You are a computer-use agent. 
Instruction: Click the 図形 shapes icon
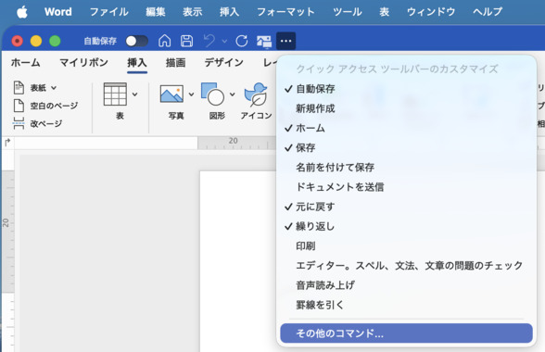[x=213, y=94]
